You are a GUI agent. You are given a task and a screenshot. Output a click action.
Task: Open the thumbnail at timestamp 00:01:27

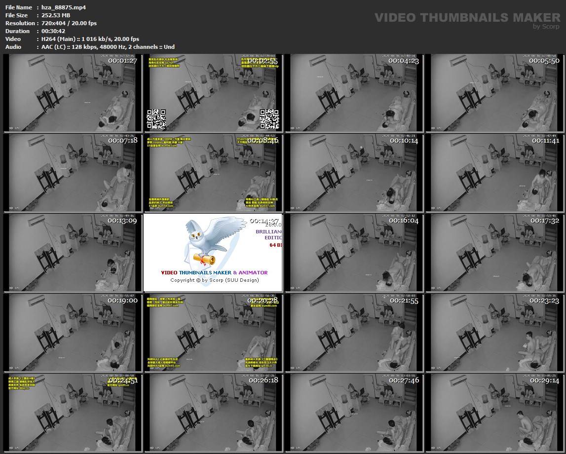(x=72, y=93)
